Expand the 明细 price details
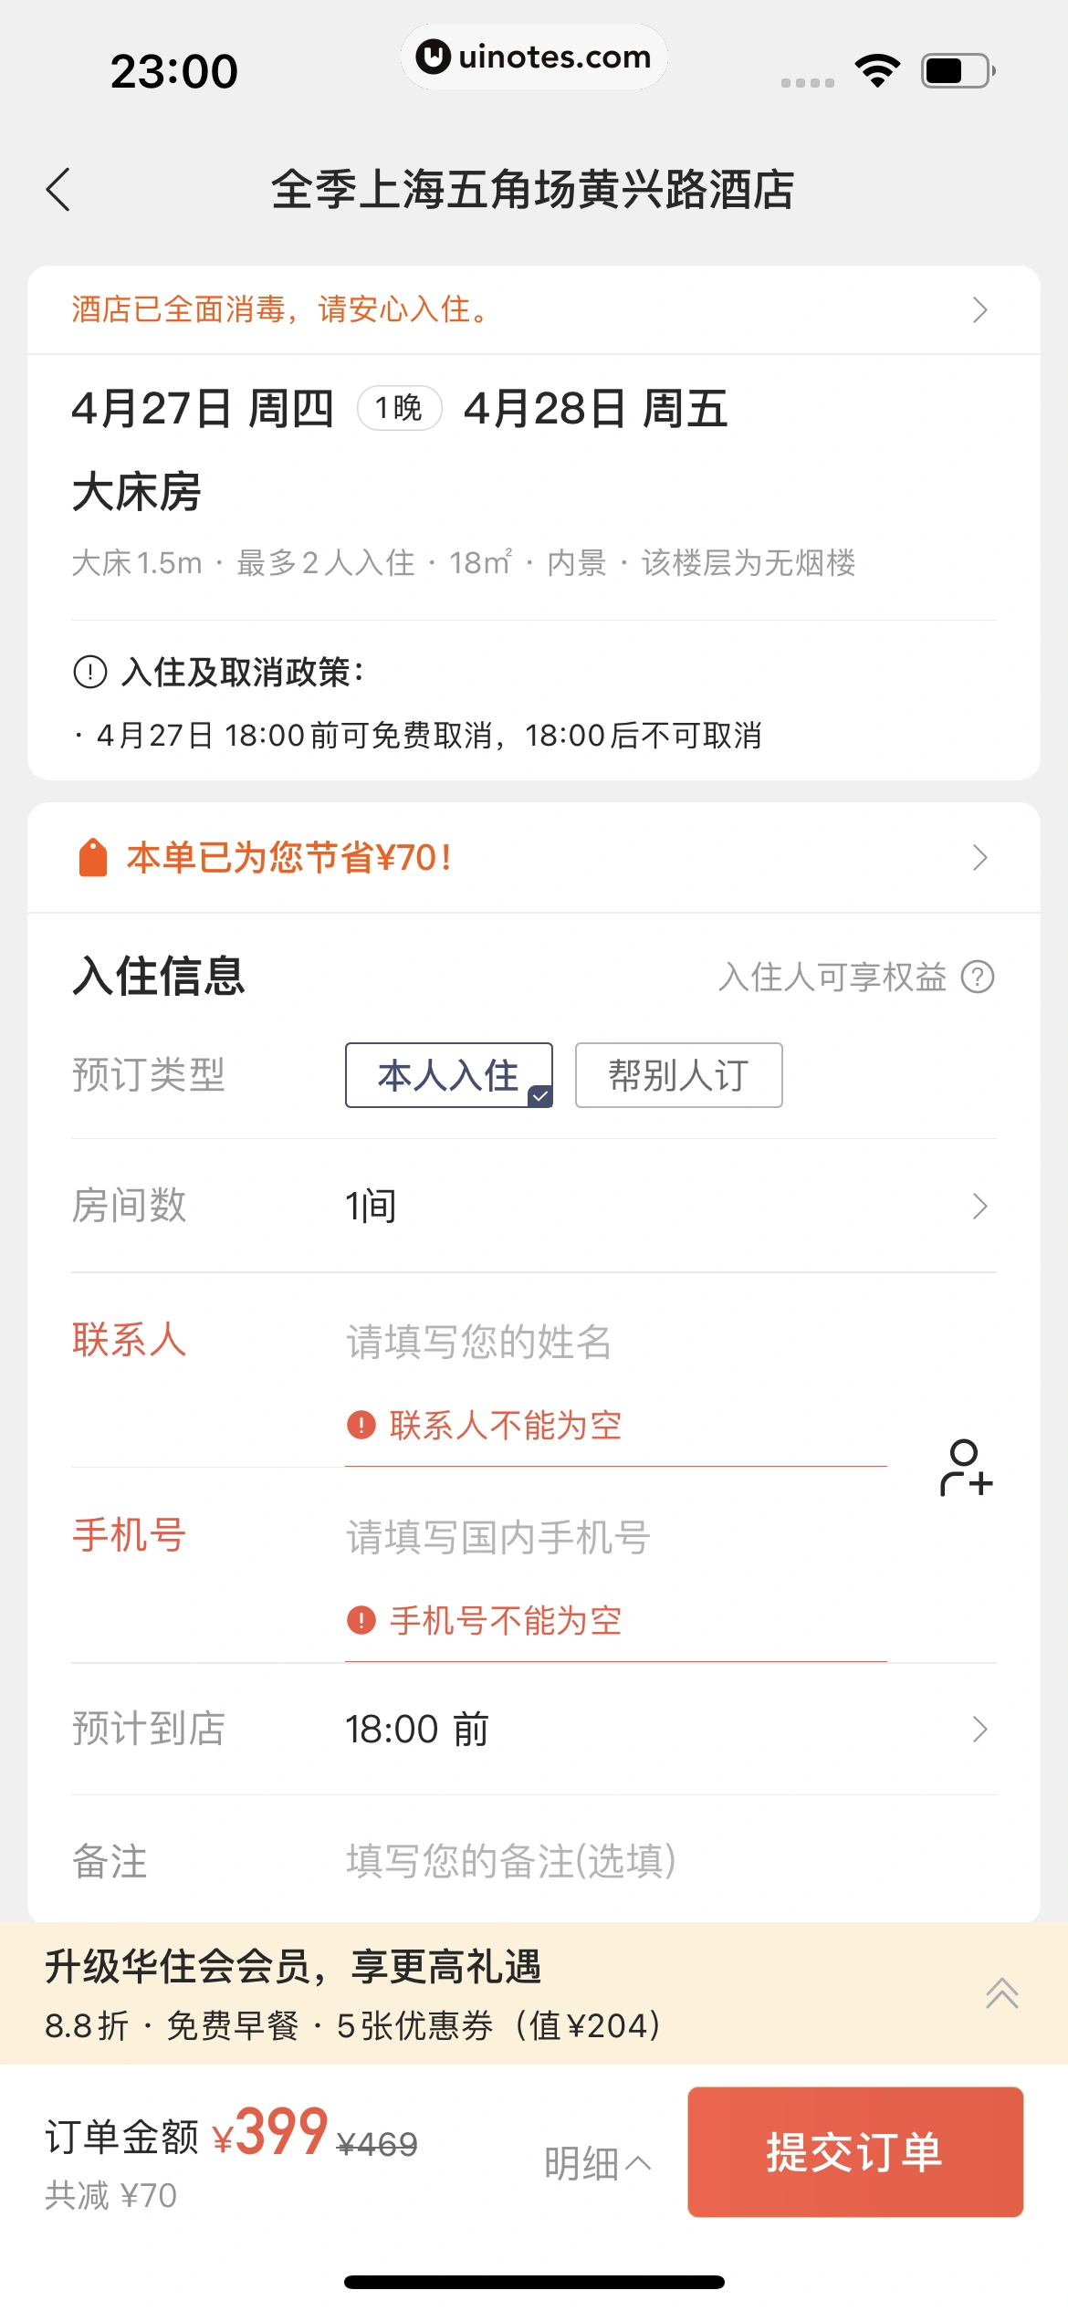The image size is (1068, 2311). pyautogui.click(x=597, y=2163)
